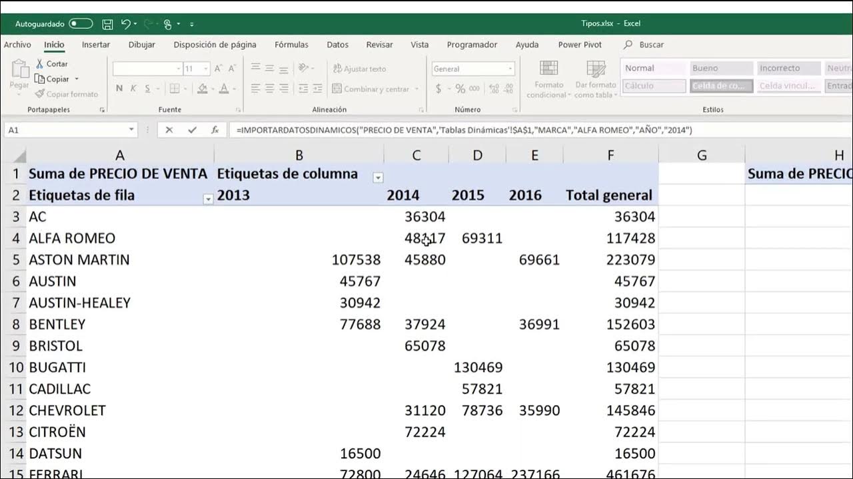
Task: Switch to the Insertar tab
Action: [96, 45]
